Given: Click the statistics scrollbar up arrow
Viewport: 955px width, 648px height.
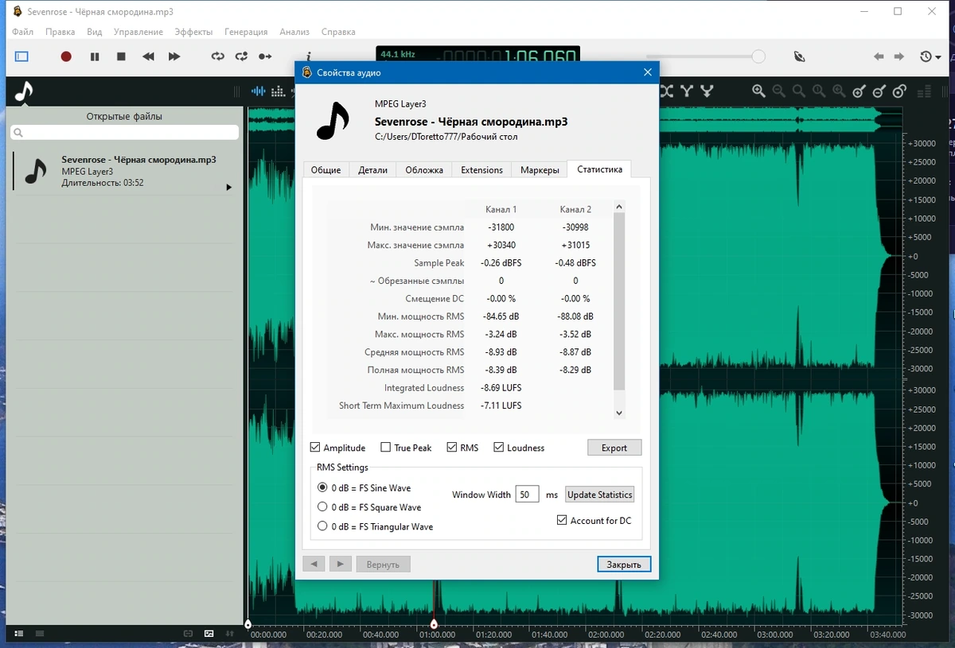Looking at the screenshot, I should click(619, 207).
